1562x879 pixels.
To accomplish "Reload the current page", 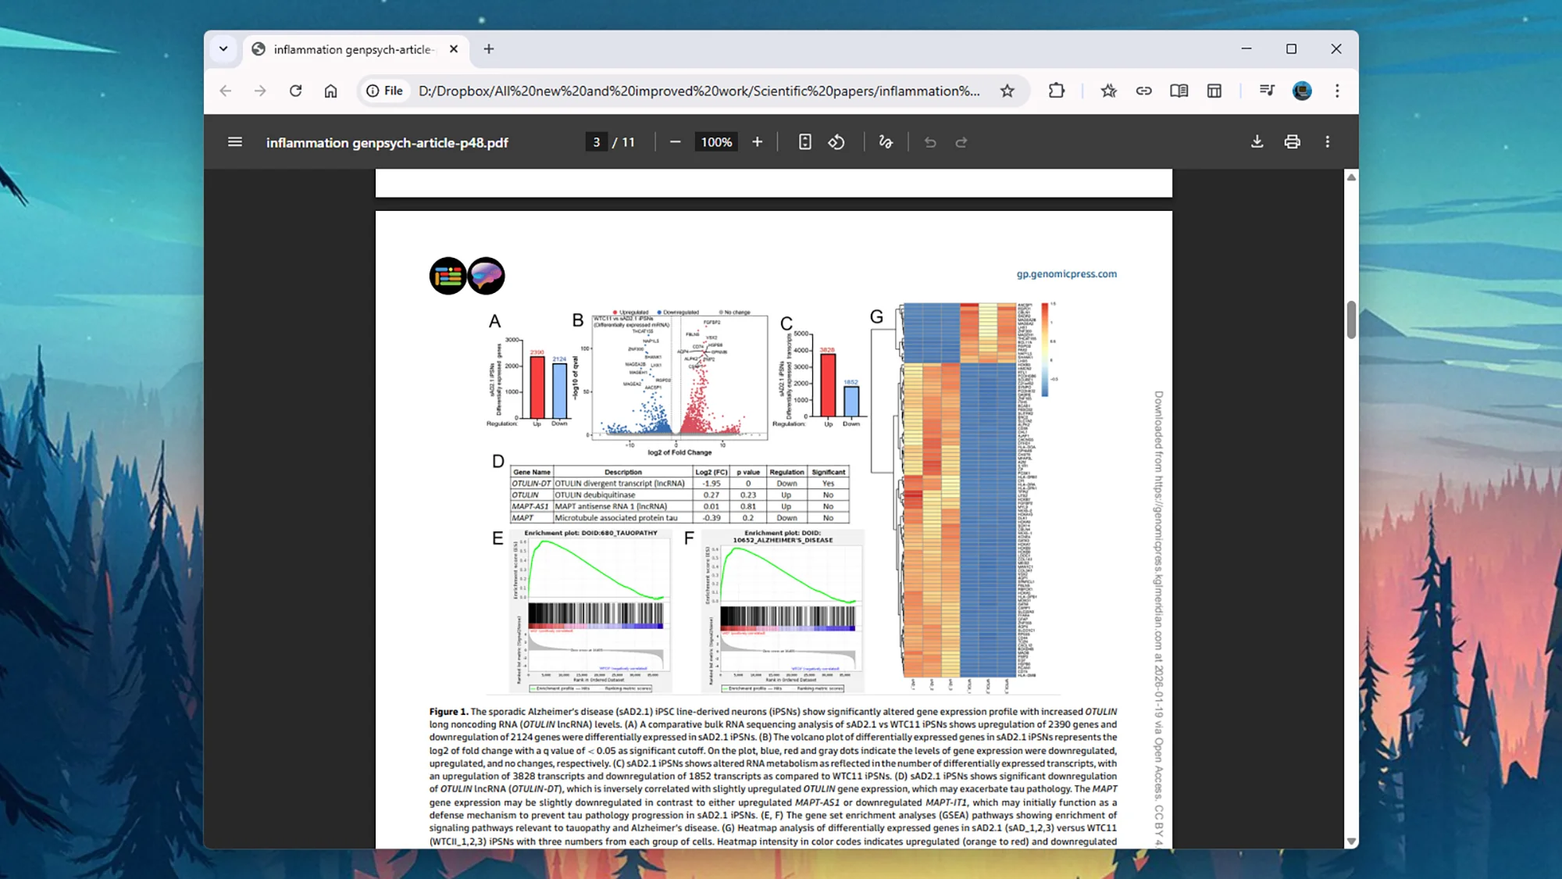I will [295, 91].
